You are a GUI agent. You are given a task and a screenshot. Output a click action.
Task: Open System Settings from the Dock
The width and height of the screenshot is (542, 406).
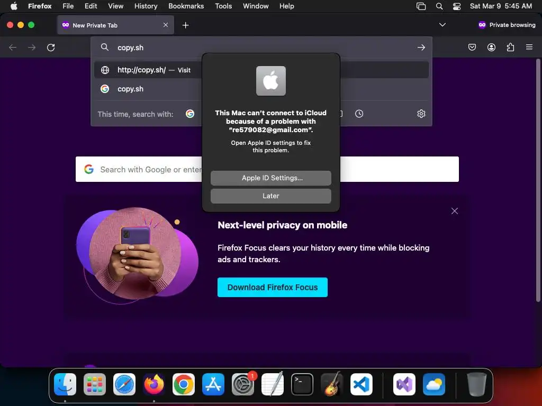tap(242, 384)
